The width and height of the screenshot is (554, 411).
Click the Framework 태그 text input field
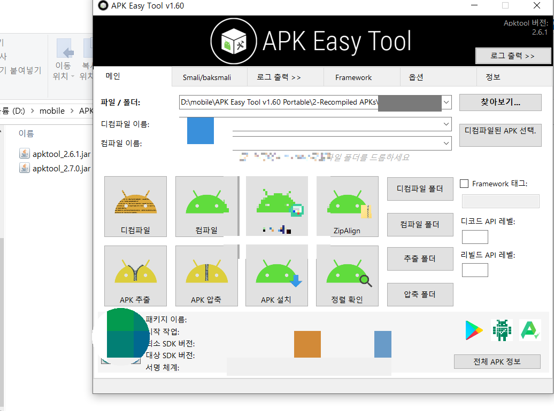[501, 201]
